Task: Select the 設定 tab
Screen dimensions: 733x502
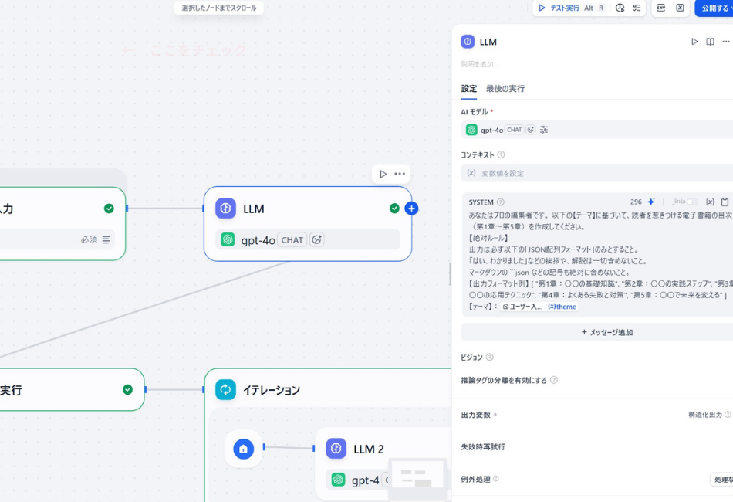Action: point(469,89)
